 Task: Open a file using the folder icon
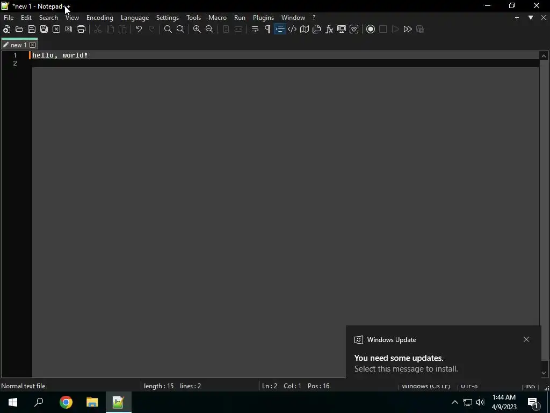(19, 29)
